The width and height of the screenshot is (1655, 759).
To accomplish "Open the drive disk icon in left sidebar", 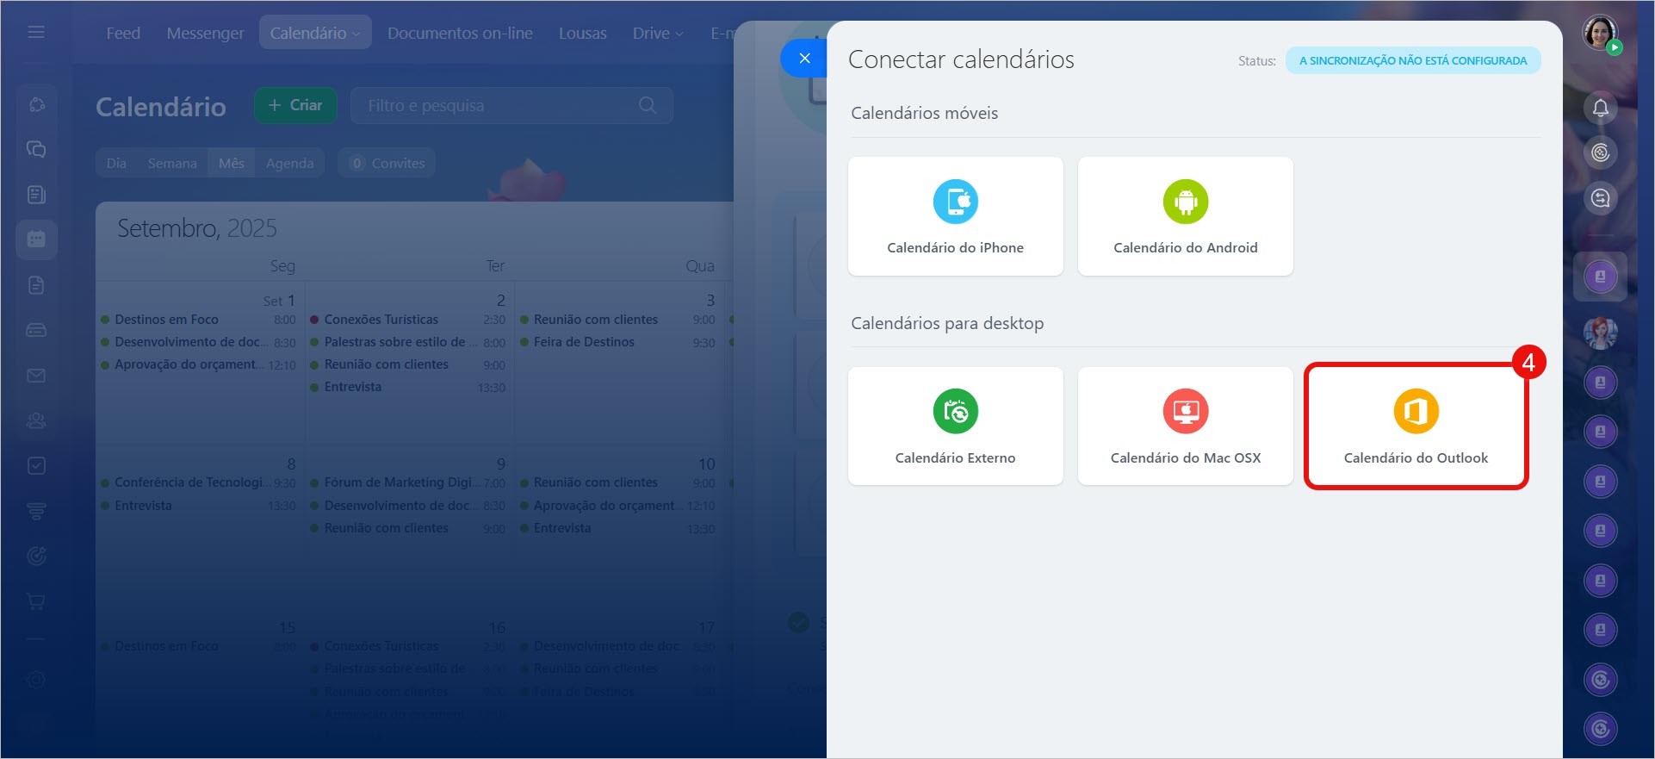I will 36,330.
